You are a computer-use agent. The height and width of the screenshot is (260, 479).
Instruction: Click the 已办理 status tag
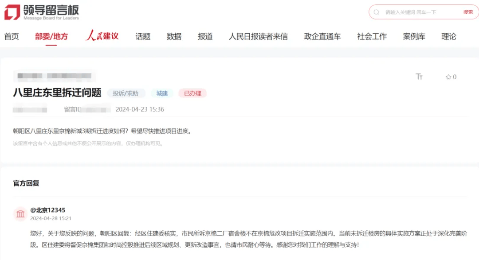[x=192, y=93]
